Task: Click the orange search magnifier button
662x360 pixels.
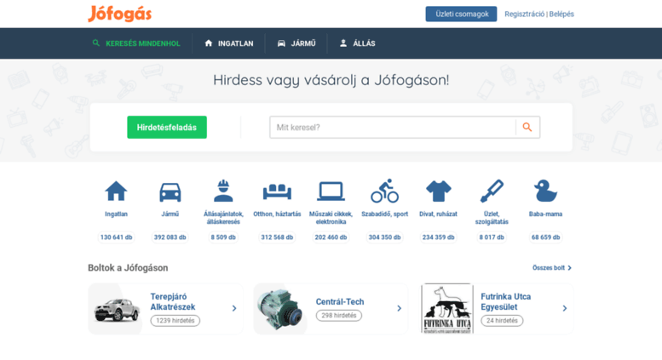Action: point(527,128)
